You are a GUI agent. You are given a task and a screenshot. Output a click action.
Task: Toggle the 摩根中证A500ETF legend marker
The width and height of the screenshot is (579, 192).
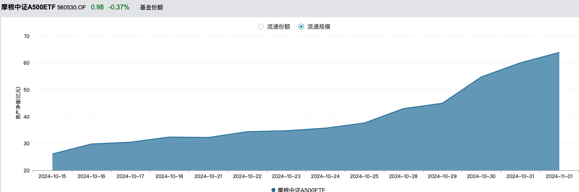(x=273, y=190)
